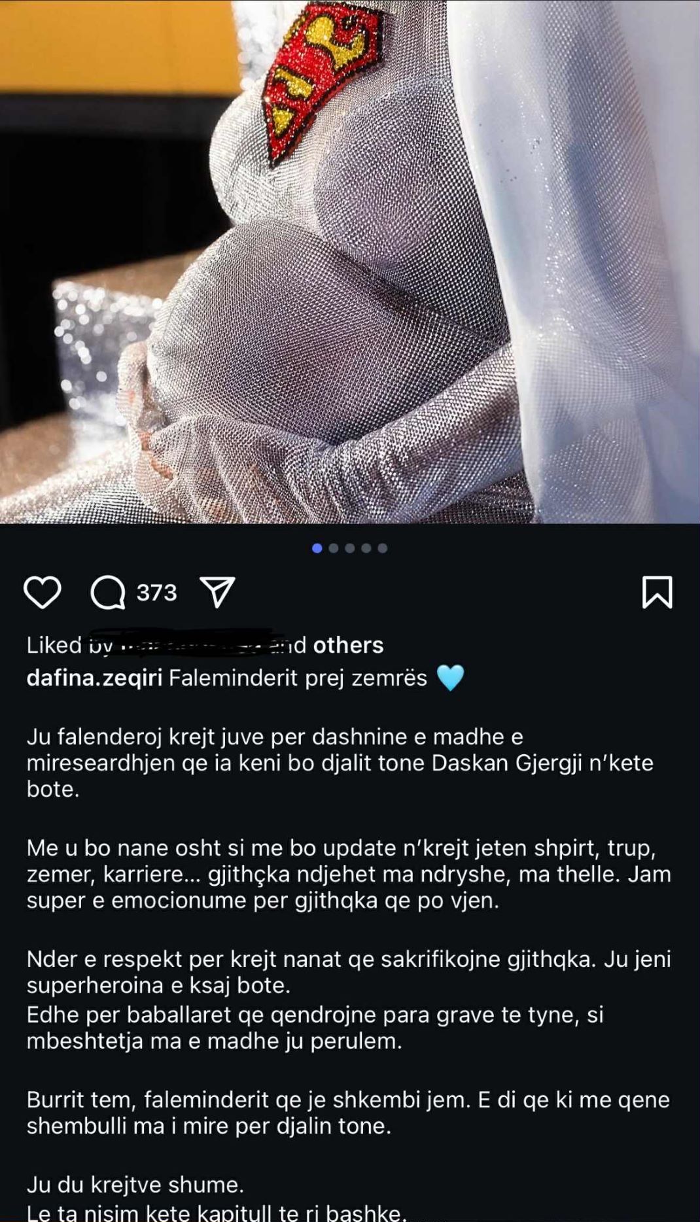Tap the 373 comment count
The image size is (700, 1222).
(157, 593)
